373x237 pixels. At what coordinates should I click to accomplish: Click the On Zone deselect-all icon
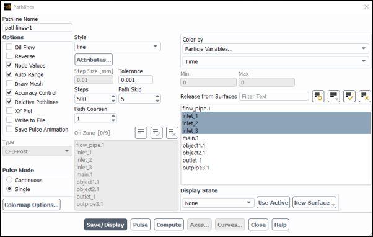pyautogui.click(x=172, y=133)
